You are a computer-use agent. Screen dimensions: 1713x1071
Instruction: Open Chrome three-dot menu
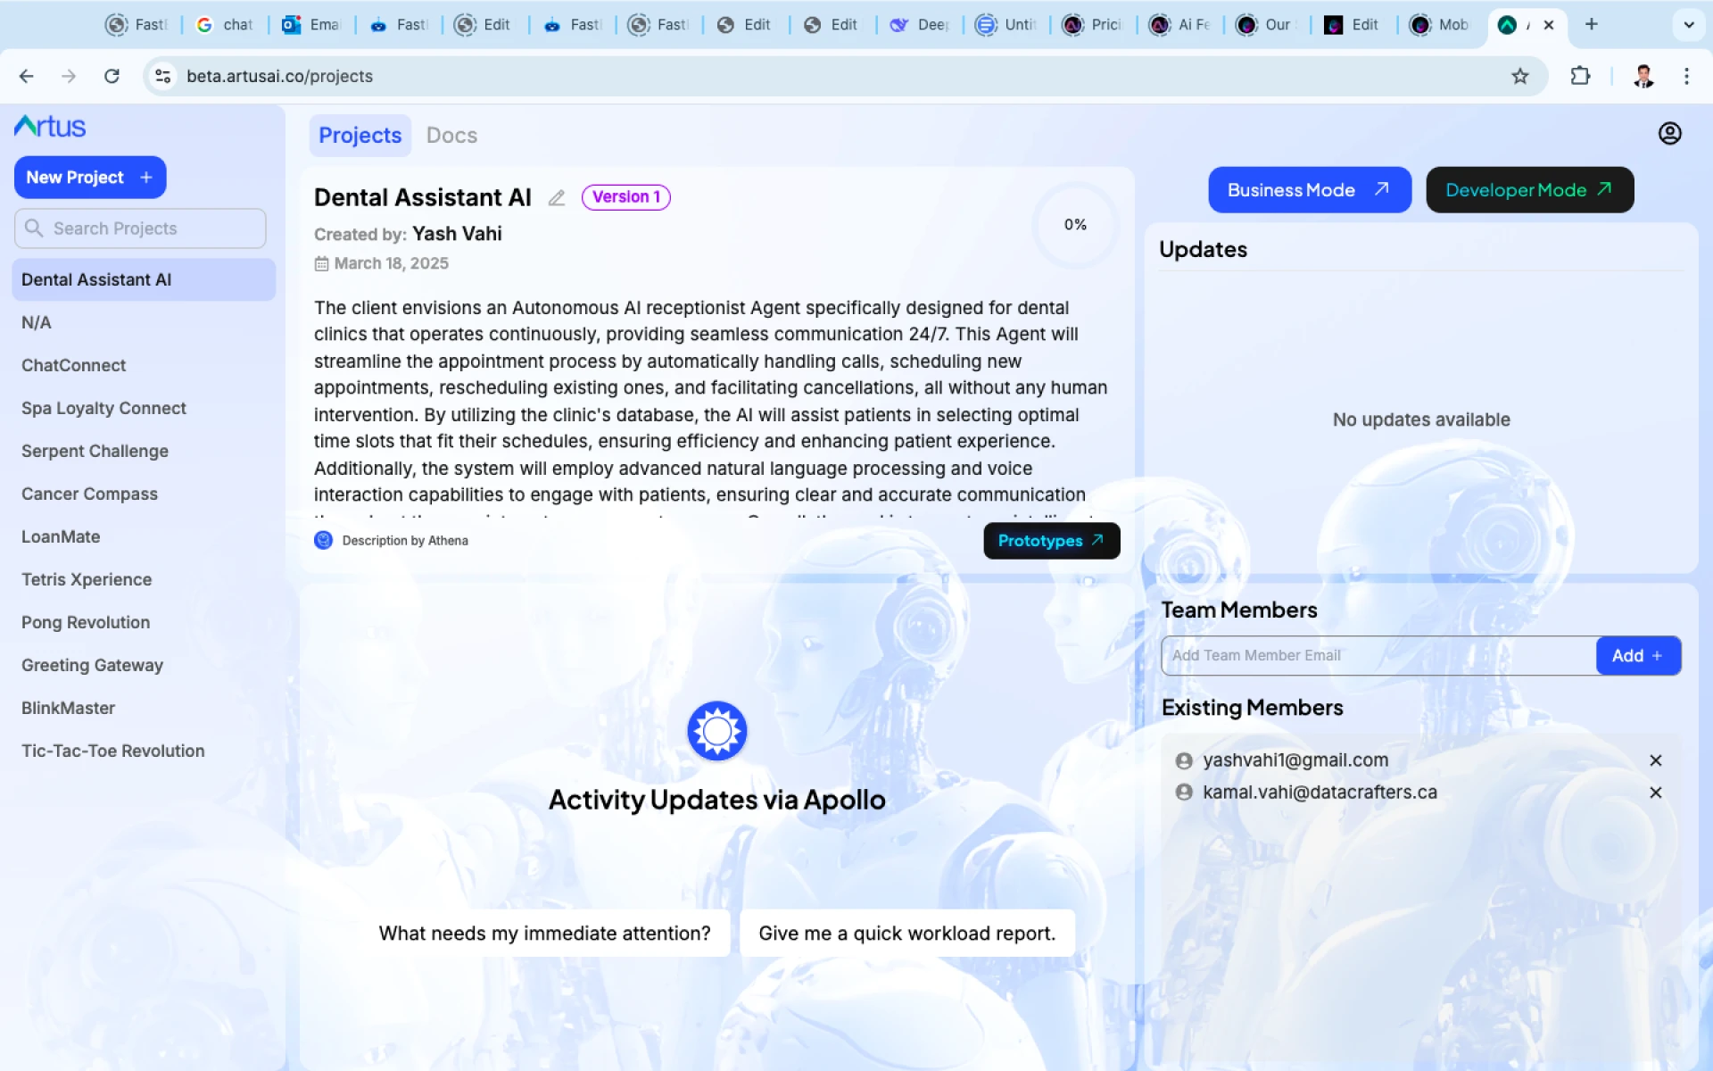[1686, 77]
